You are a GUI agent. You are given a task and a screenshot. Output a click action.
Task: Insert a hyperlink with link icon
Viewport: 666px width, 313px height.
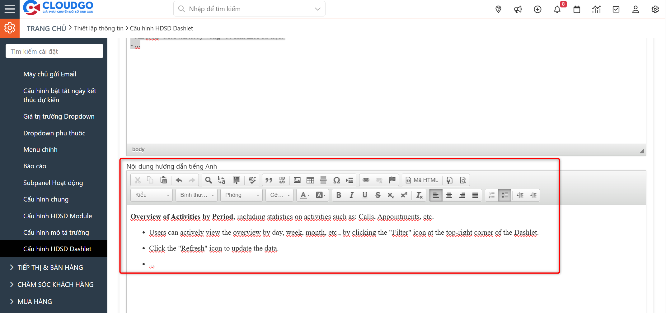click(366, 180)
